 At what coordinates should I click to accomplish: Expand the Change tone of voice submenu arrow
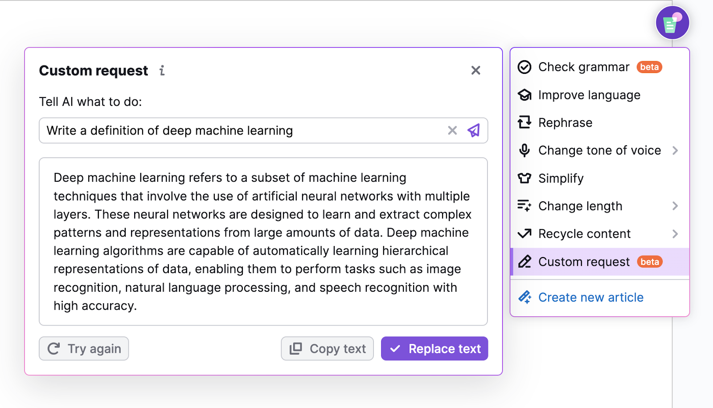pyautogui.click(x=675, y=151)
